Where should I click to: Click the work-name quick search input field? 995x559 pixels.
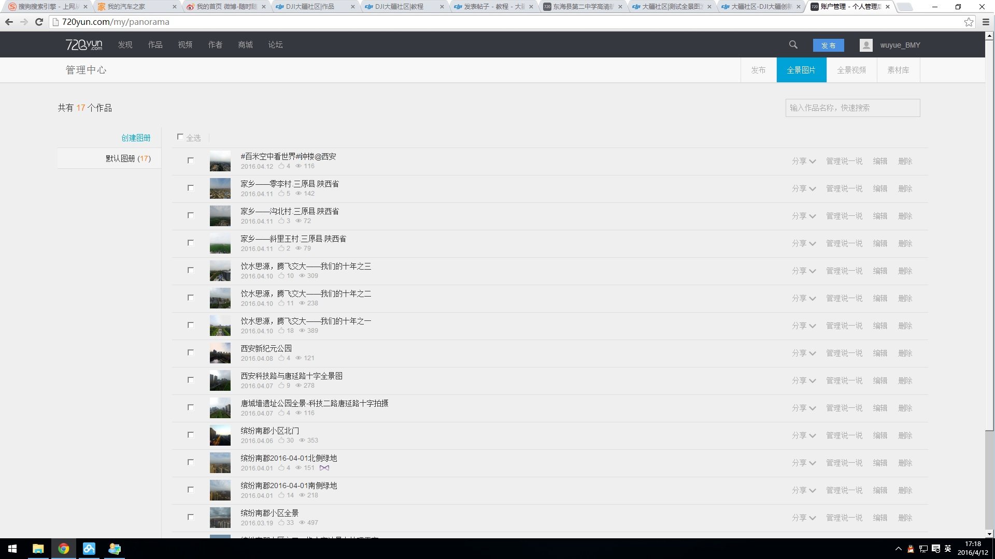point(852,108)
